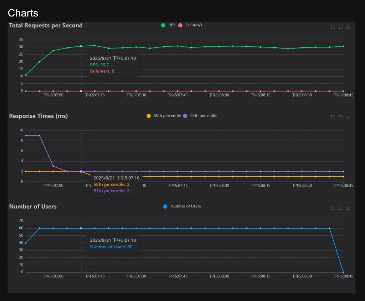Hide Failures/s series via legend
Screen dimensions: 365x301
(x=194, y=25)
